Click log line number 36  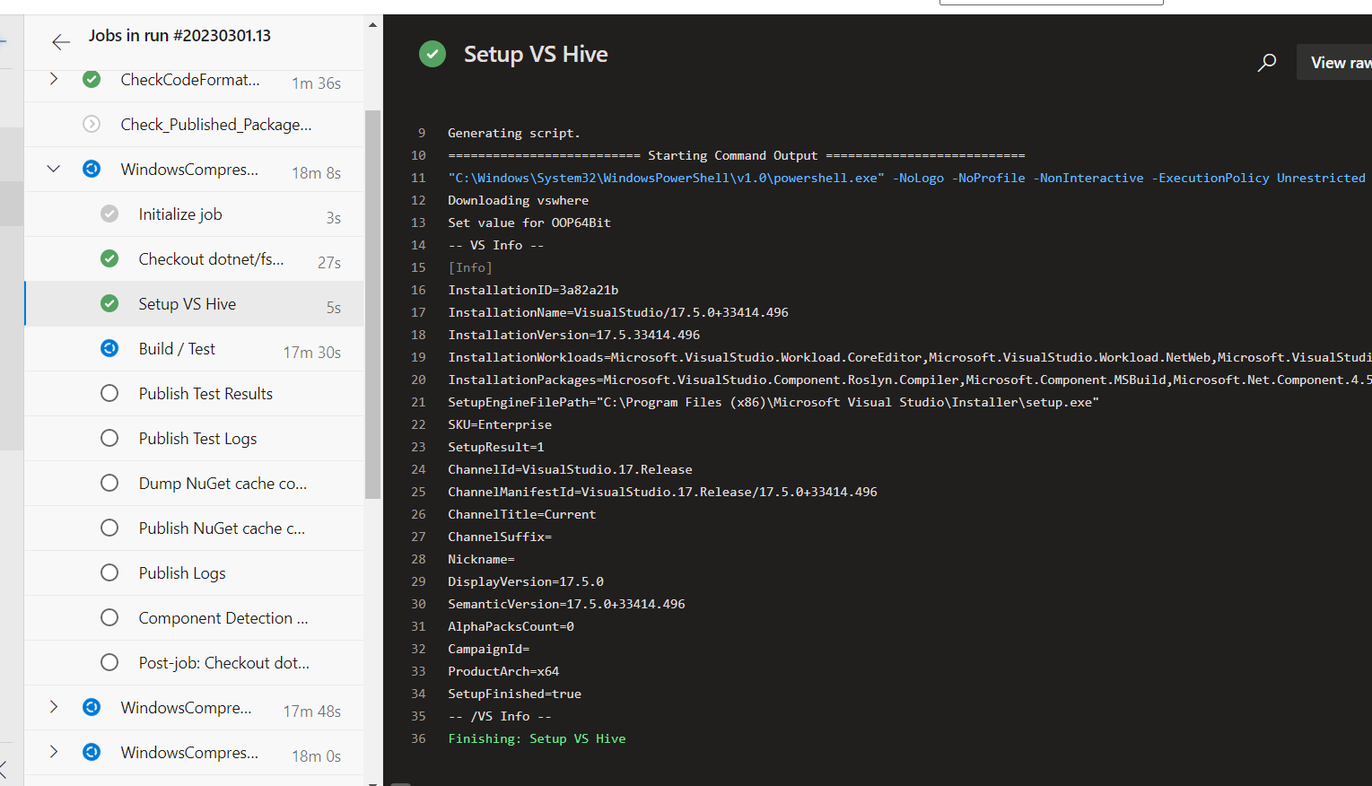click(x=418, y=738)
